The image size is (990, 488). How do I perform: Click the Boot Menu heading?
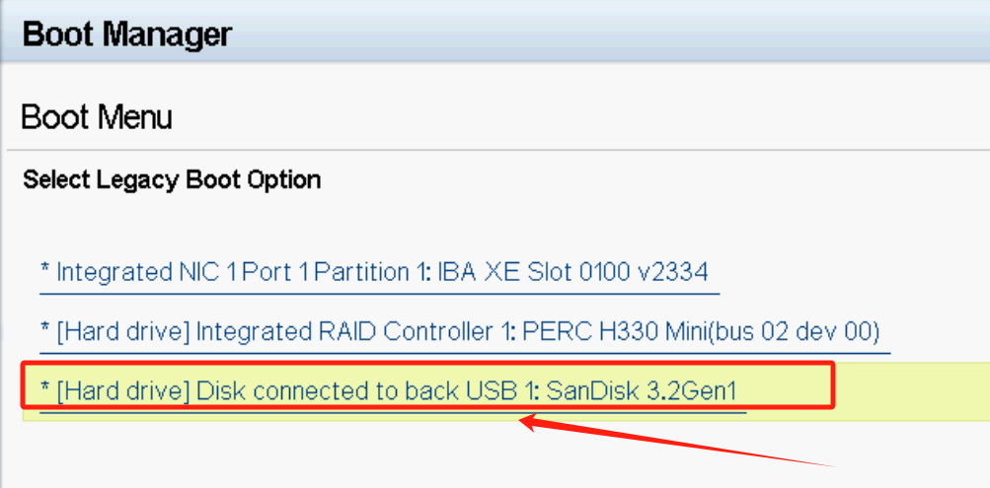click(x=96, y=117)
